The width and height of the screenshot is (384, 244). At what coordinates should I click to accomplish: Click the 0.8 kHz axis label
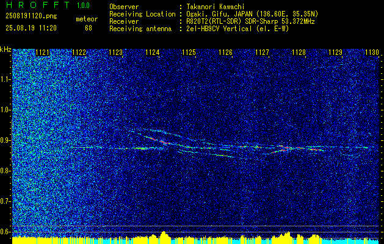coord(5,171)
